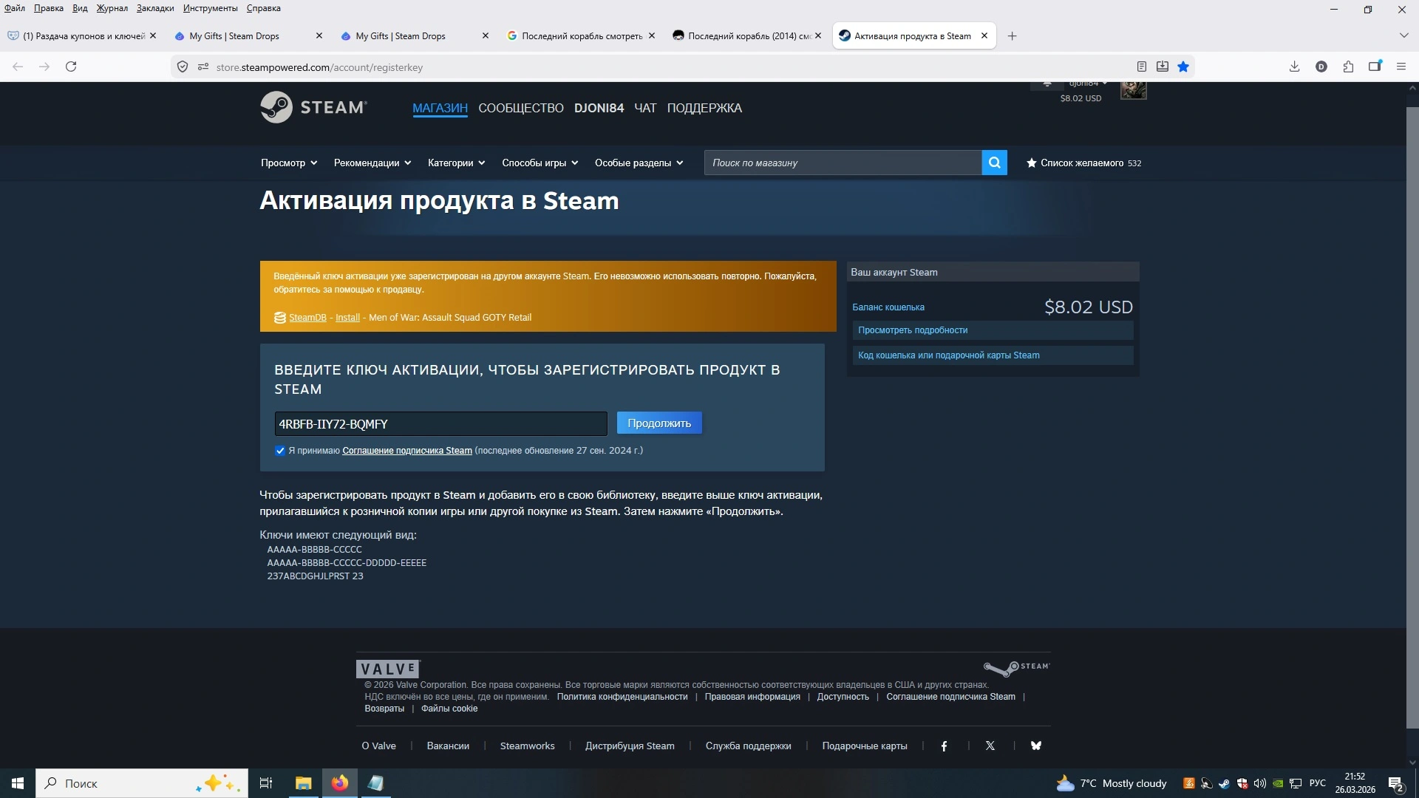Click the Steam logo in the header
Screen dimensions: 1419x798
click(x=313, y=107)
